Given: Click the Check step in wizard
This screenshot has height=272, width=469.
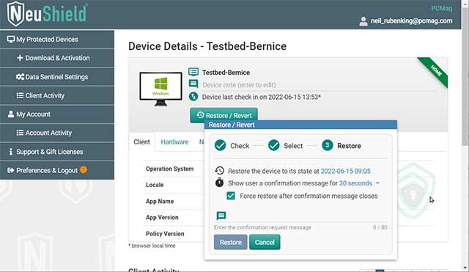Looking at the screenshot, I should click(232, 146).
